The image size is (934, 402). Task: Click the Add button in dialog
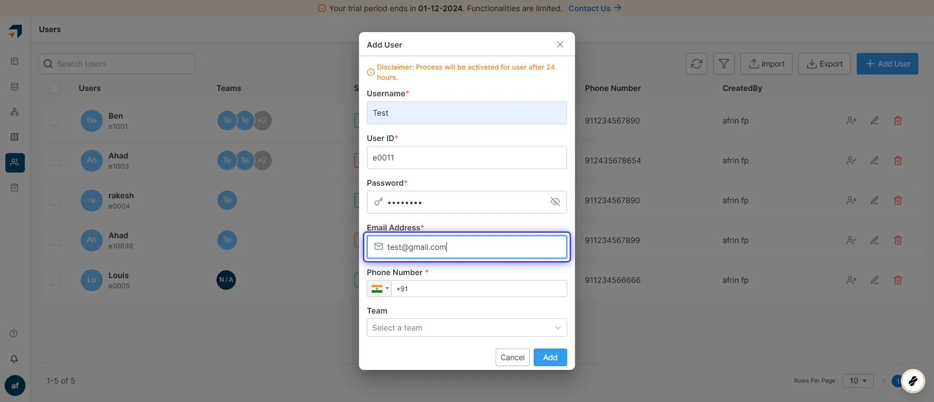(x=550, y=357)
